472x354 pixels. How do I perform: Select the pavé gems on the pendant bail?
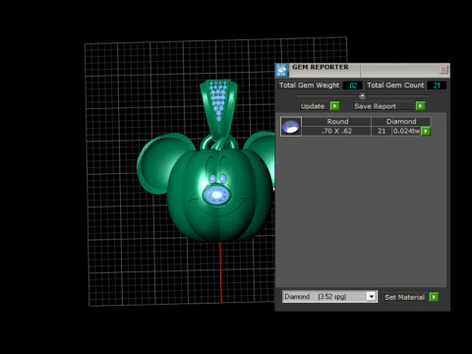[x=218, y=99]
